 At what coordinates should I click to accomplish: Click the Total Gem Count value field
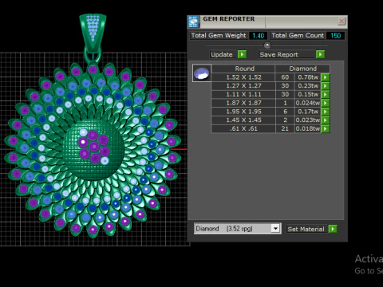point(335,36)
